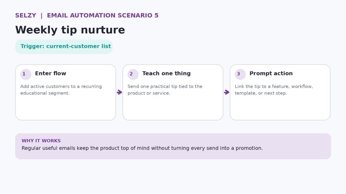346x194 pixels.
Task: Click the 'WHY IT WORKS' label
Action: 41,141
